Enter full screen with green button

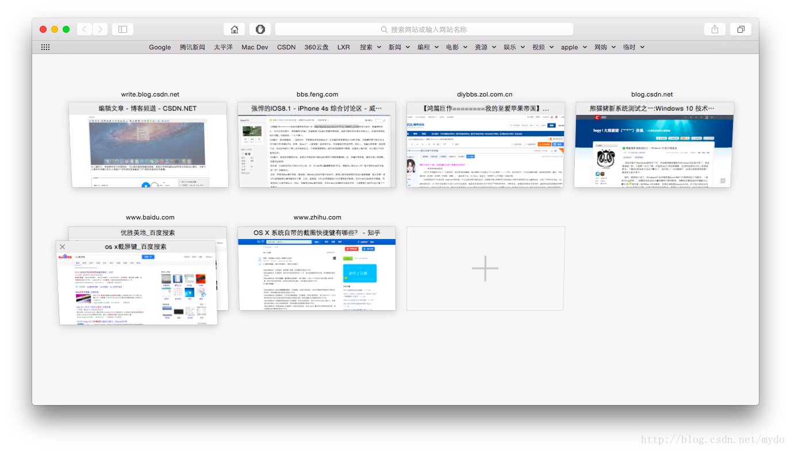point(66,29)
